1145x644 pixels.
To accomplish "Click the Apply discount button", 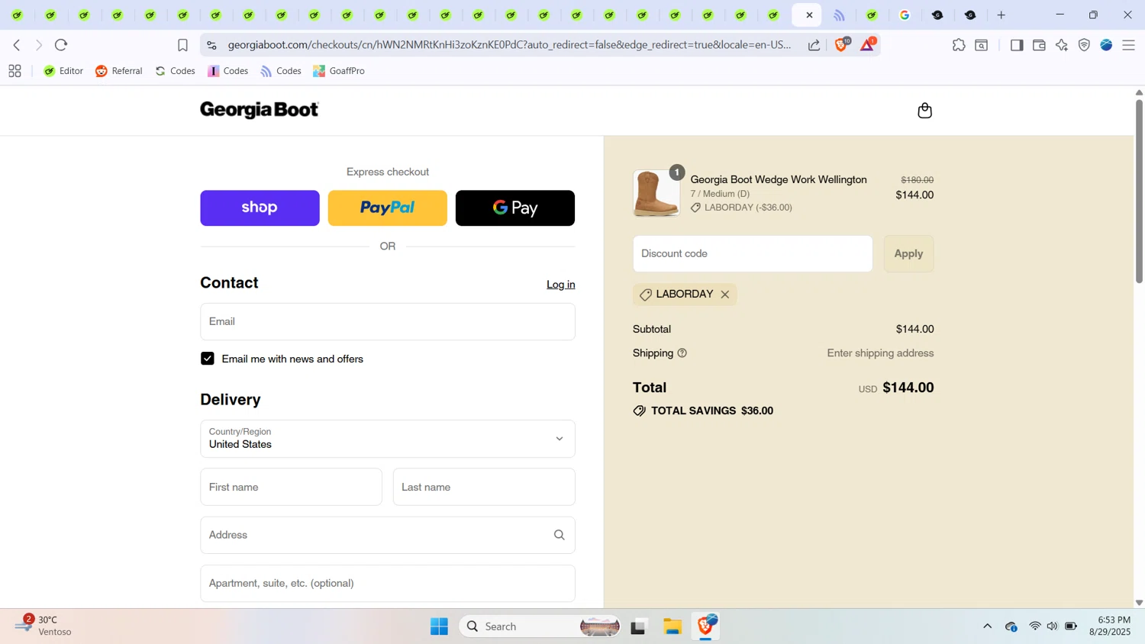I will click(908, 253).
